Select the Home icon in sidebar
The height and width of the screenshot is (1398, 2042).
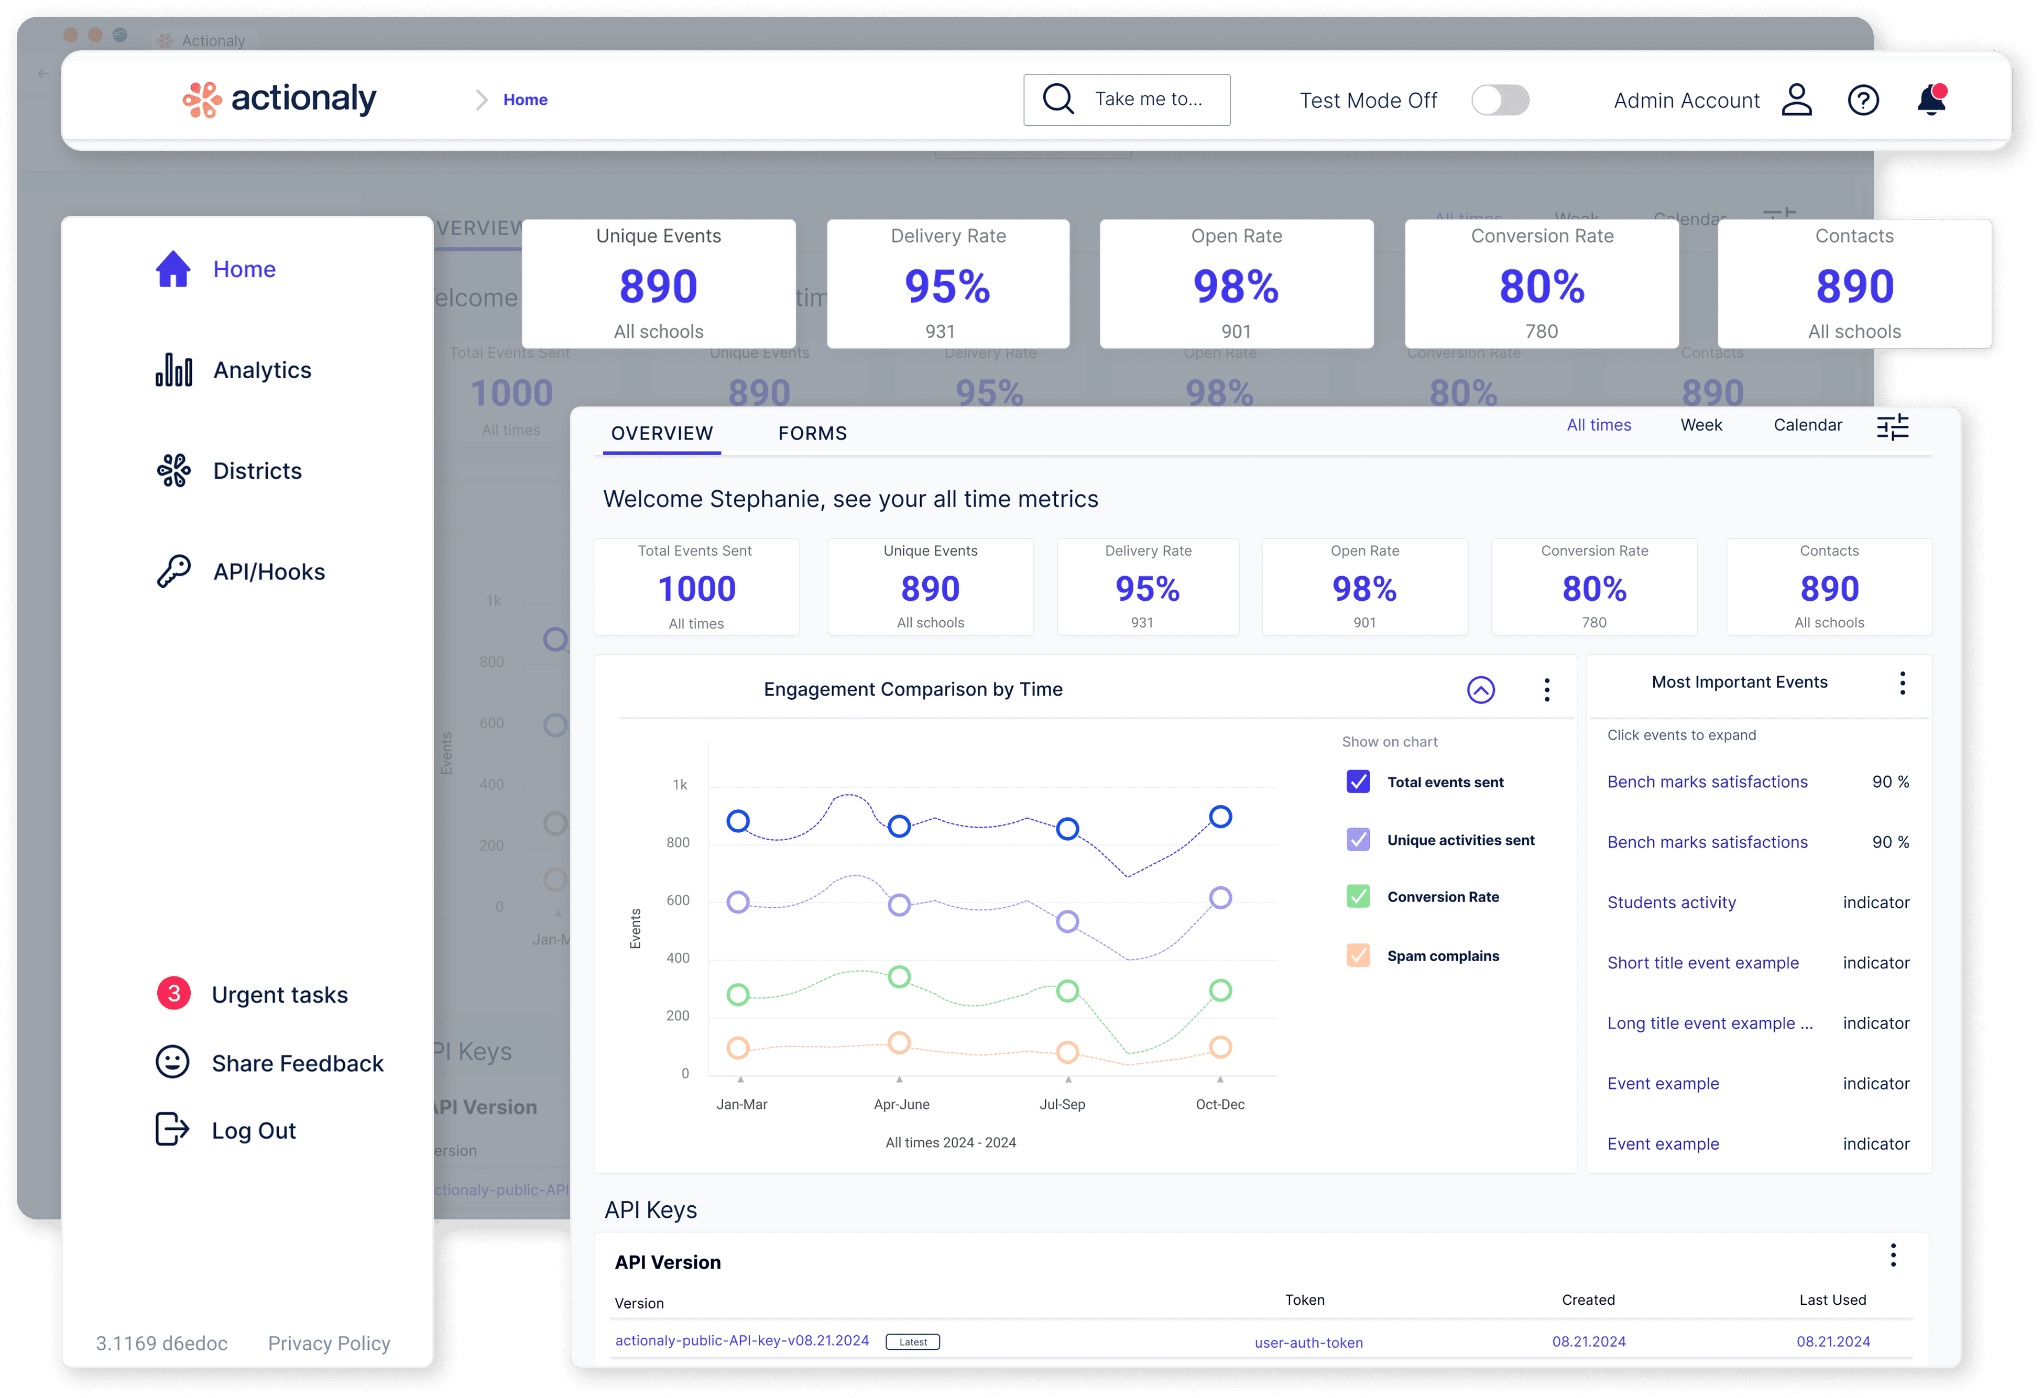pos(173,269)
